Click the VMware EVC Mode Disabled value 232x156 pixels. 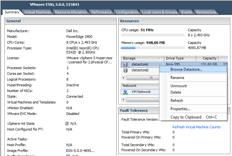[x=73, y=114]
